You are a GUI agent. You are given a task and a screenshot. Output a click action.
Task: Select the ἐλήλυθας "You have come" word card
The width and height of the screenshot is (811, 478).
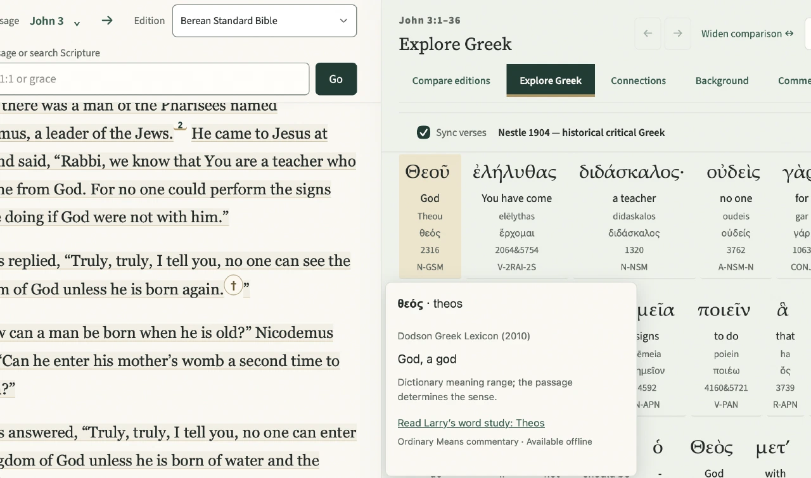pyautogui.click(x=516, y=215)
